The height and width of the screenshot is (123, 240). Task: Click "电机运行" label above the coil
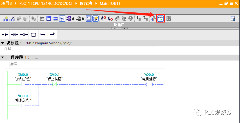(149, 79)
